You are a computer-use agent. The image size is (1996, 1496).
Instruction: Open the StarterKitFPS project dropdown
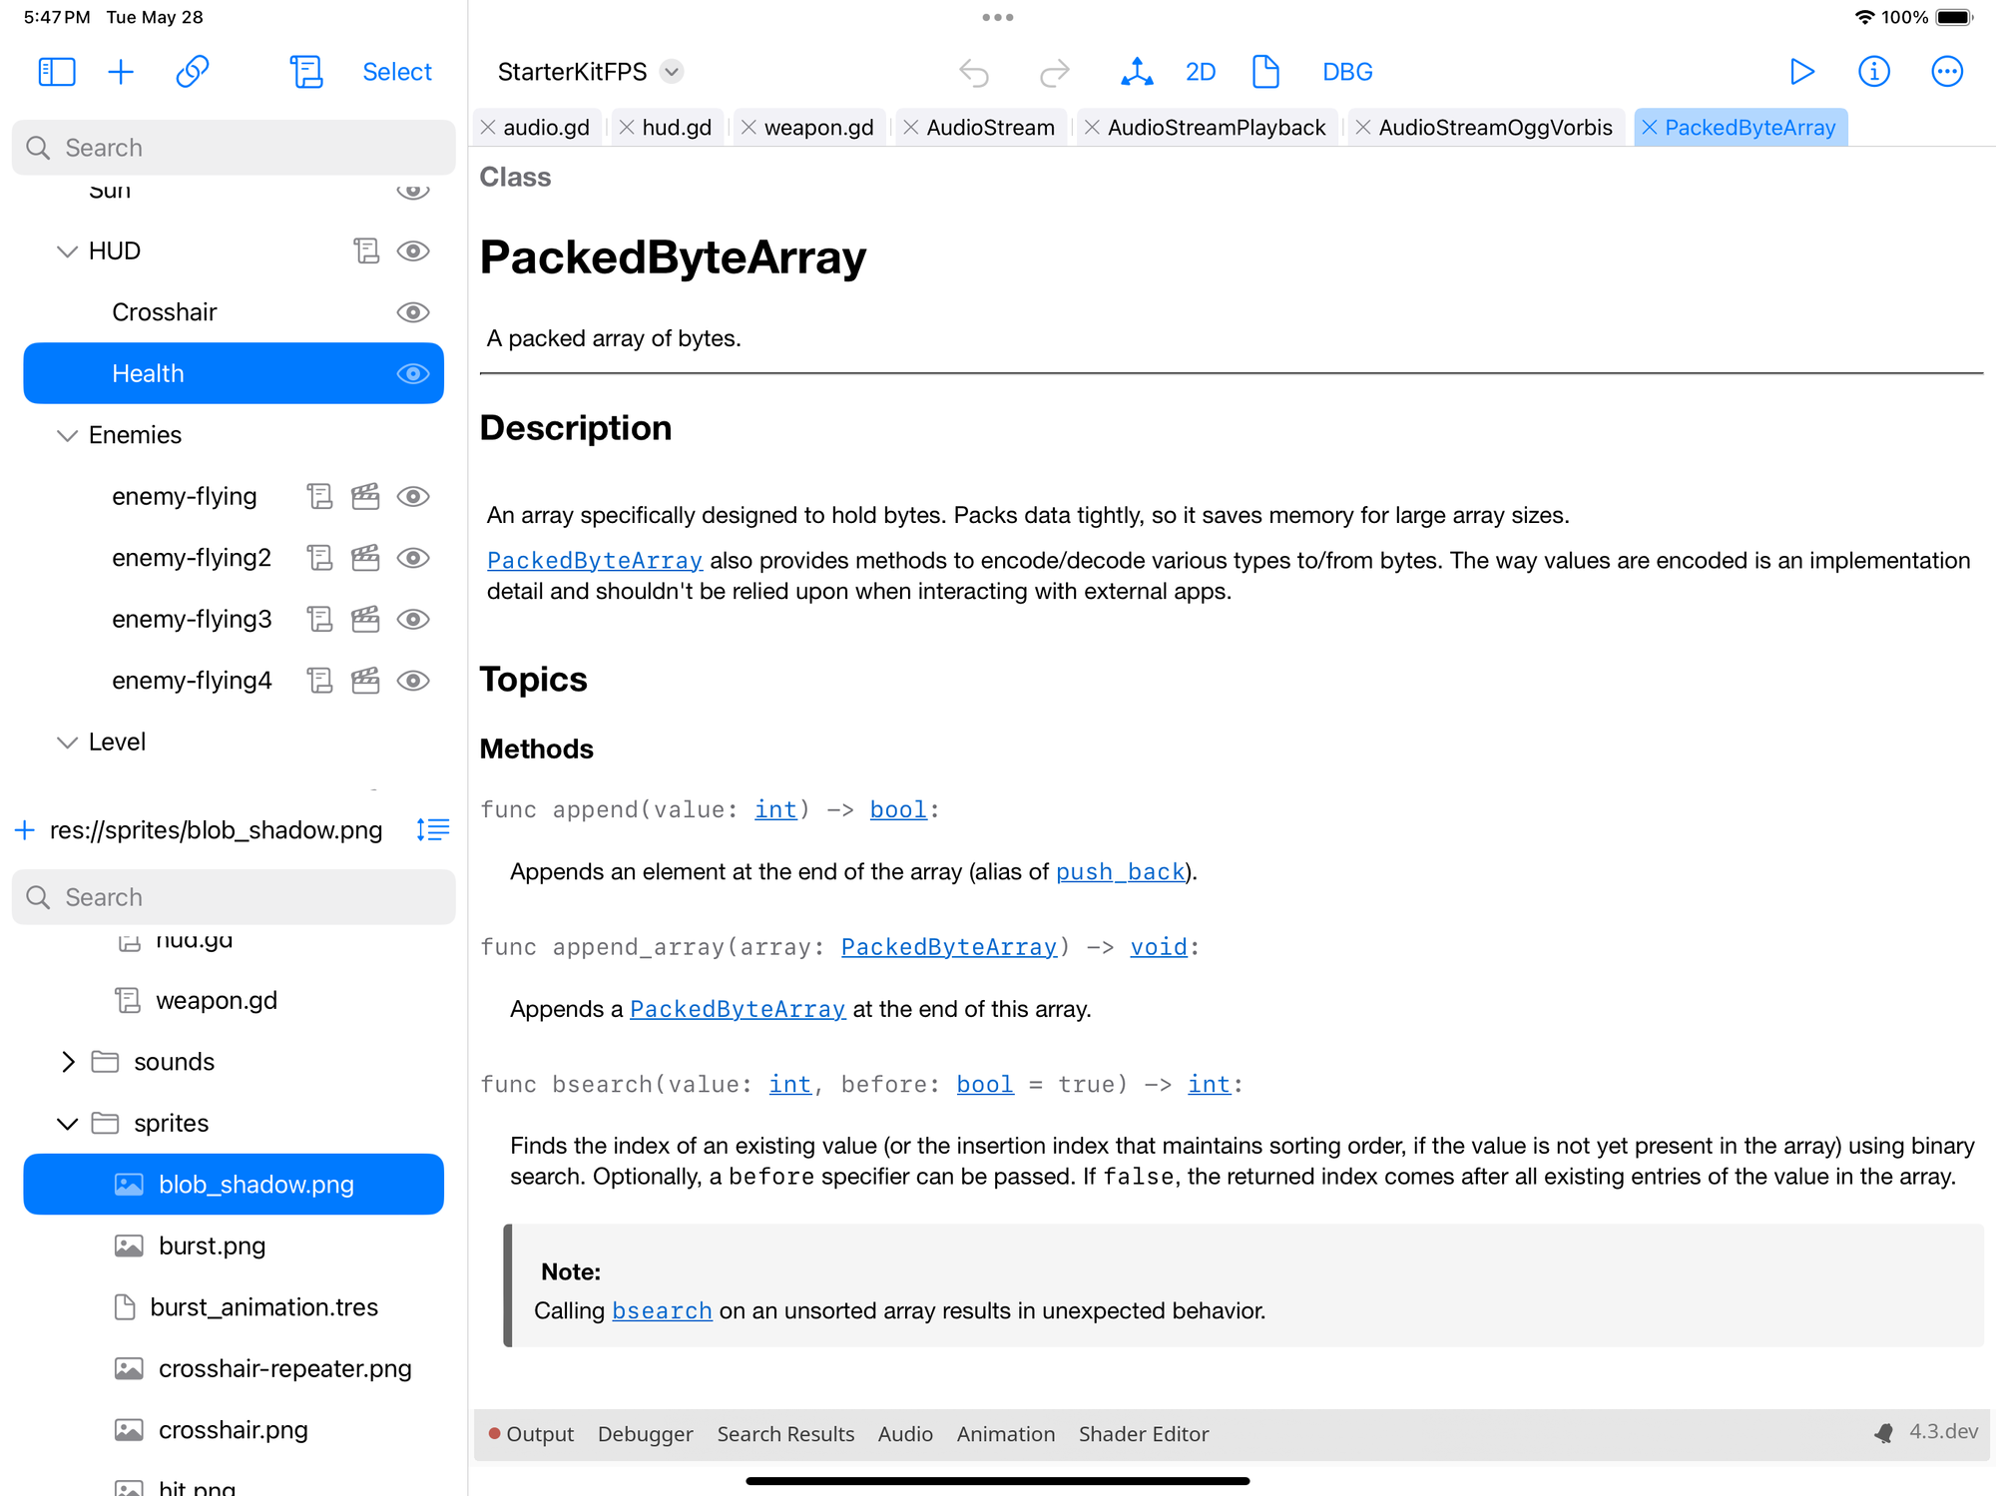tap(672, 72)
